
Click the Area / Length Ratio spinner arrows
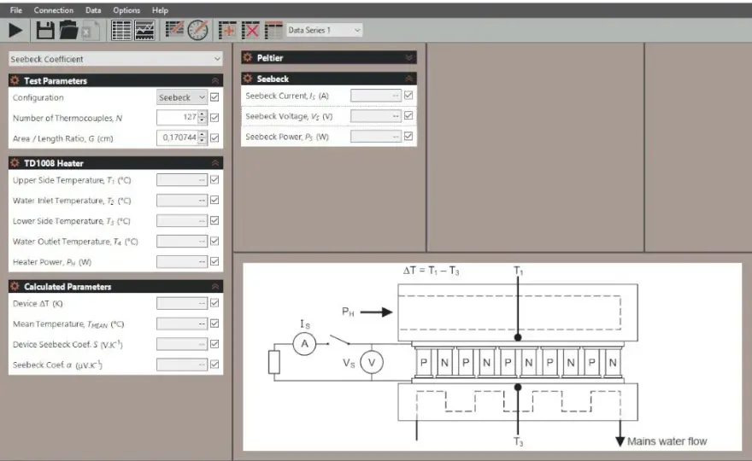point(203,138)
